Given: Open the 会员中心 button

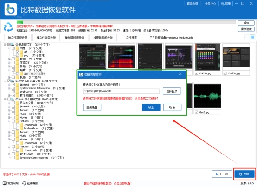Looking at the screenshot, I should tap(211, 3).
